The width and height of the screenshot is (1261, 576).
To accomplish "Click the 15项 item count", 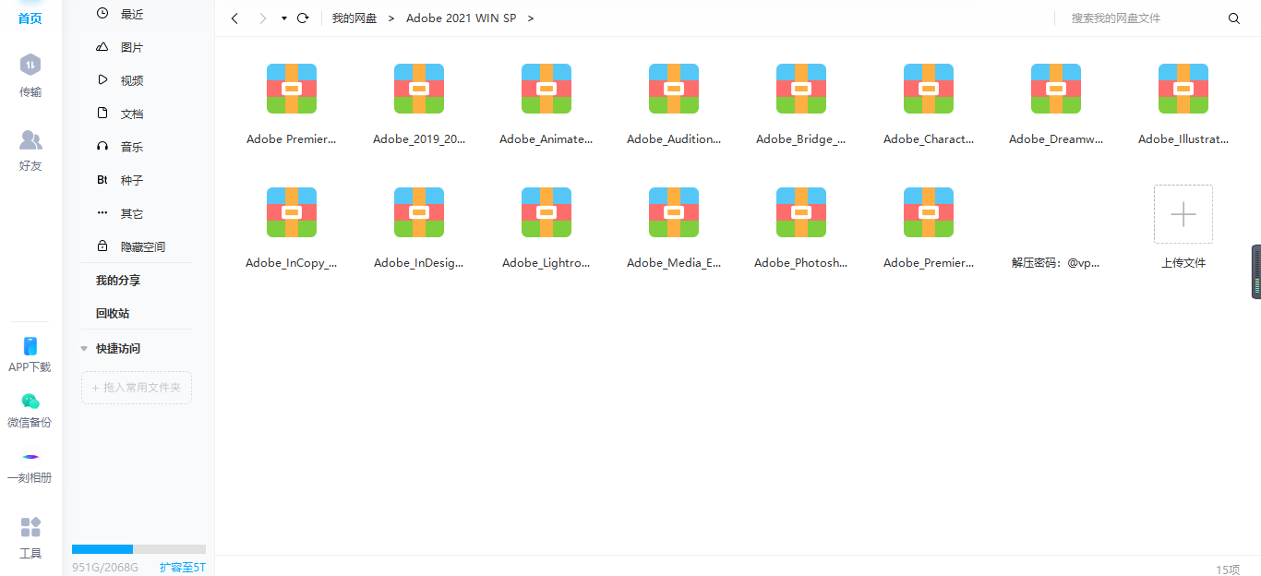I will [1227, 570].
